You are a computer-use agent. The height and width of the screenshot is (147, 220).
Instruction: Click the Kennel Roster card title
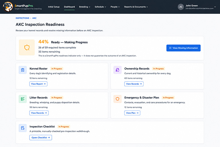click(38, 69)
